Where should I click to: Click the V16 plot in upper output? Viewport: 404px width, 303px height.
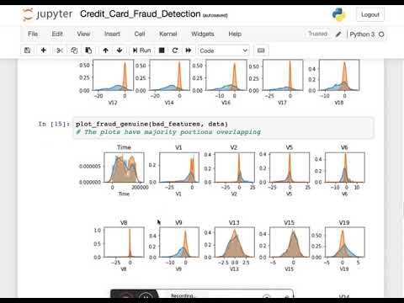(x=226, y=75)
